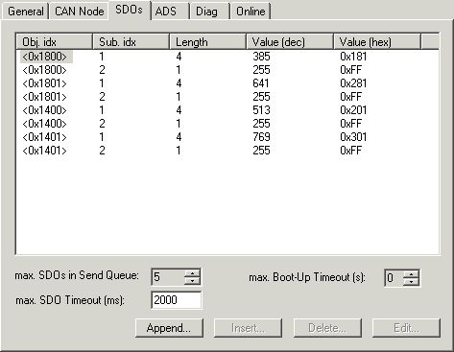The height and width of the screenshot is (352, 454).
Task: Select the <0x1401> row with value 769
Action: (227, 137)
